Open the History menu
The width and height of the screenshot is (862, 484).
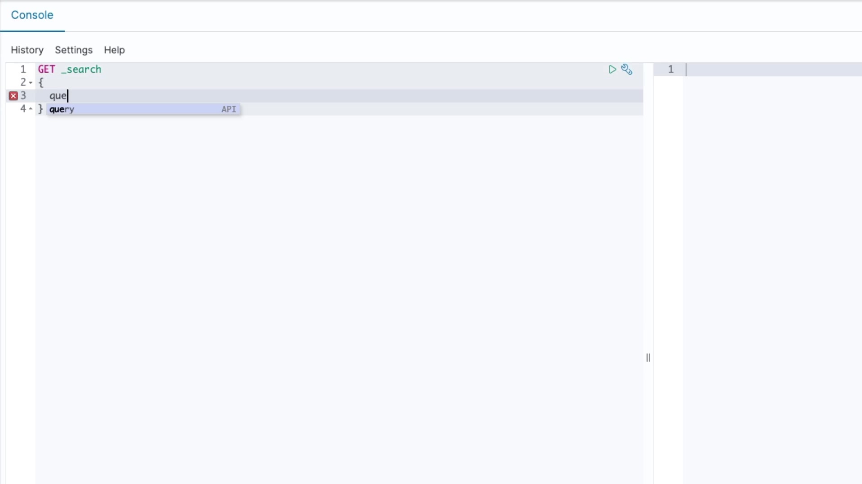click(27, 50)
